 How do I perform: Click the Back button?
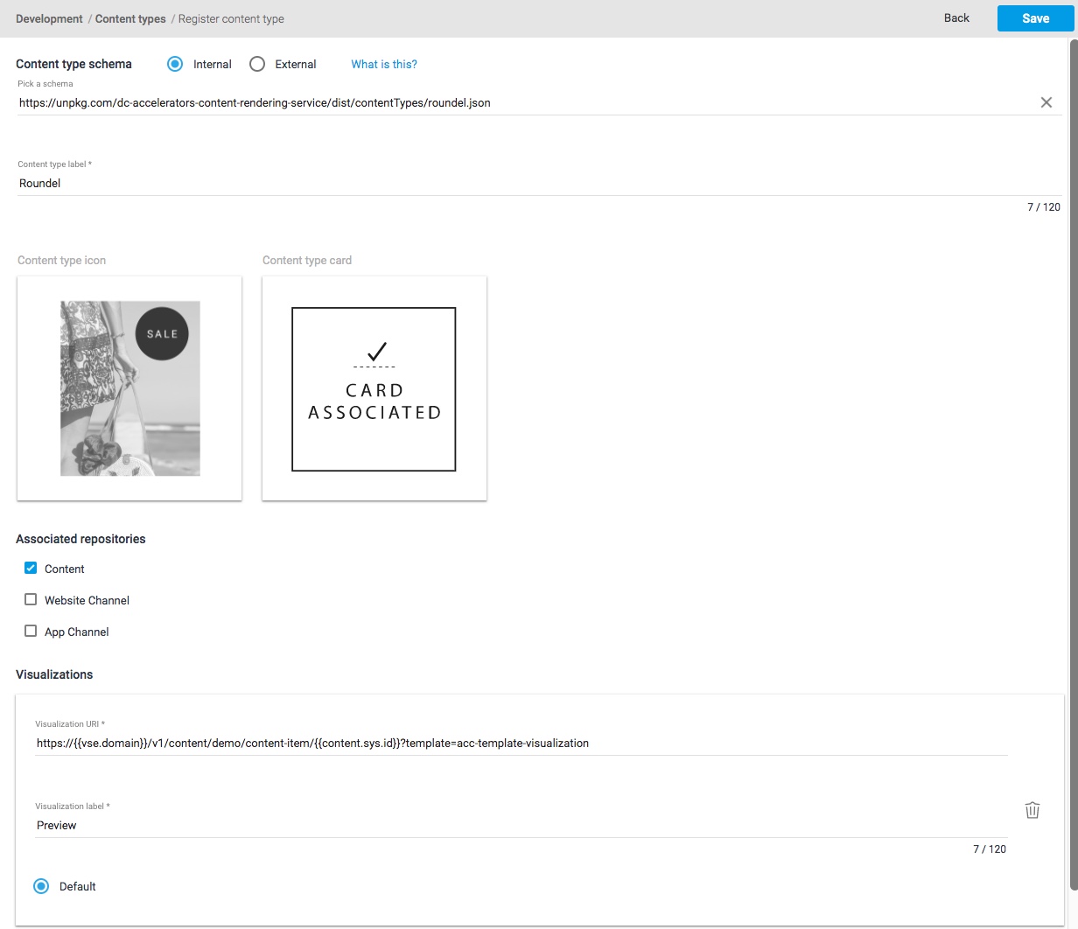pyautogui.click(x=956, y=18)
